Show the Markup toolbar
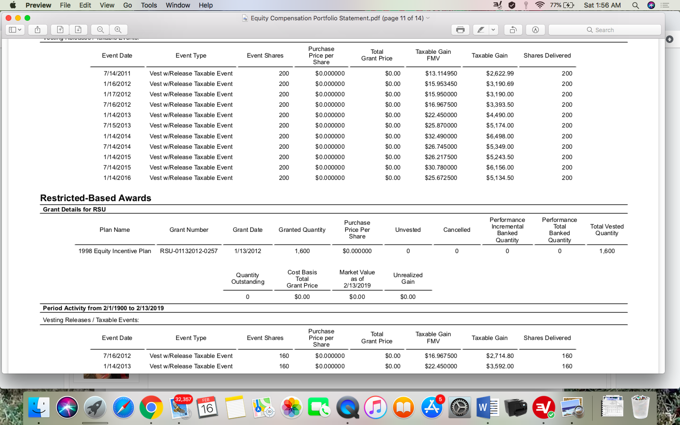 [x=535, y=30]
